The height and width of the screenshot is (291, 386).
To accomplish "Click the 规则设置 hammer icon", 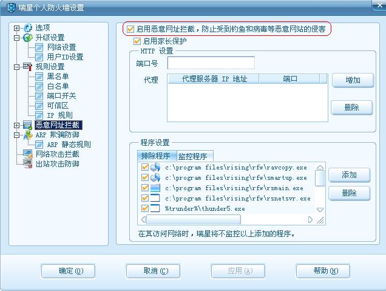I will click(27, 67).
